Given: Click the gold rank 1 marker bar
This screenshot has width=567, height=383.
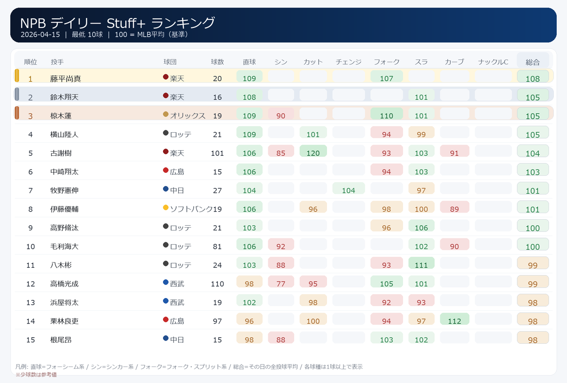Looking at the screenshot, I should [x=17, y=76].
